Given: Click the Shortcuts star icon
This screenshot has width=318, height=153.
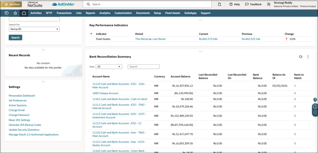Looking at the screenshot, I should [x=15, y=13].
